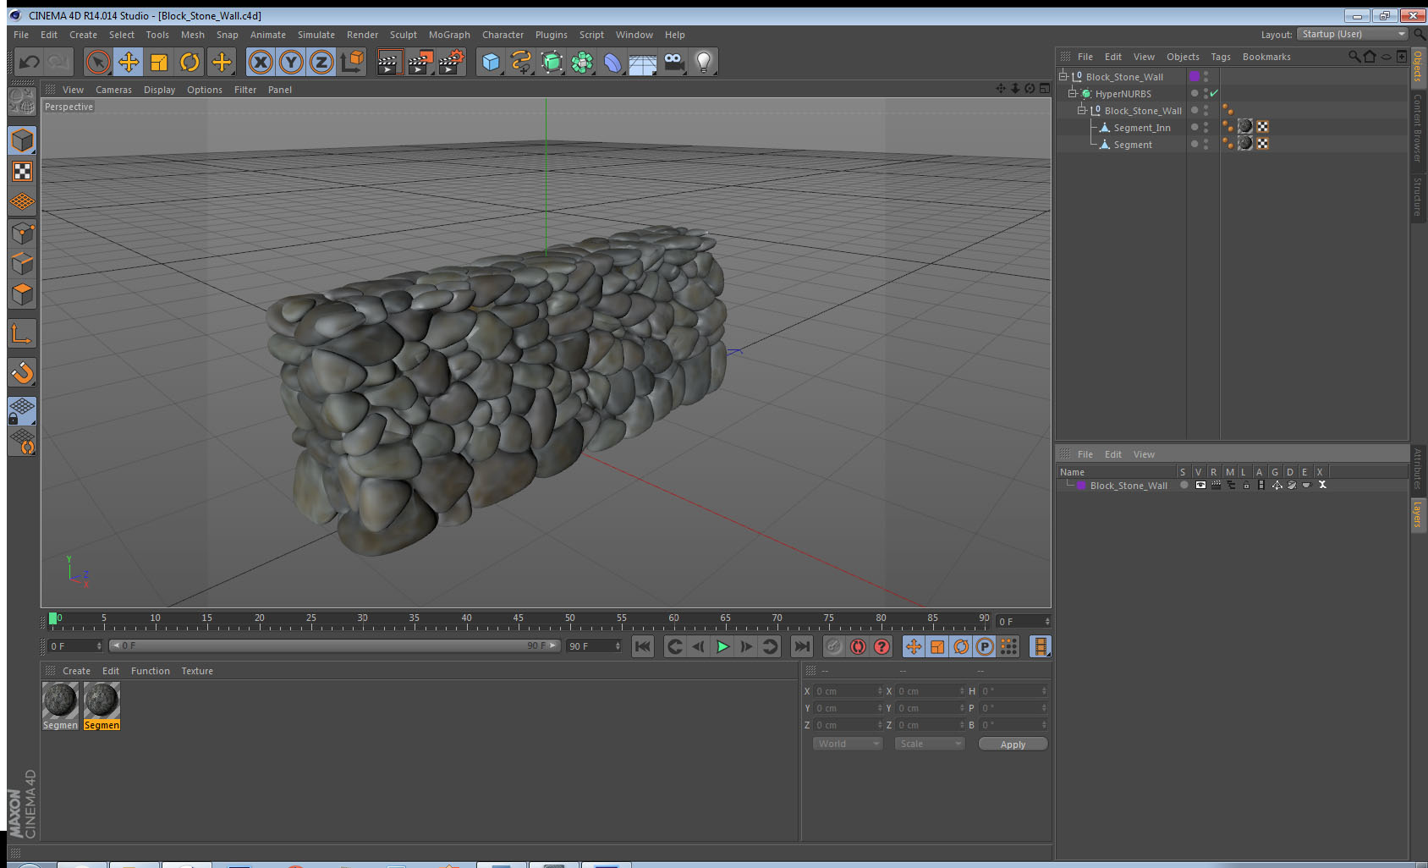The width and height of the screenshot is (1428, 868).
Task: Toggle X axis lock
Action: tap(261, 62)
